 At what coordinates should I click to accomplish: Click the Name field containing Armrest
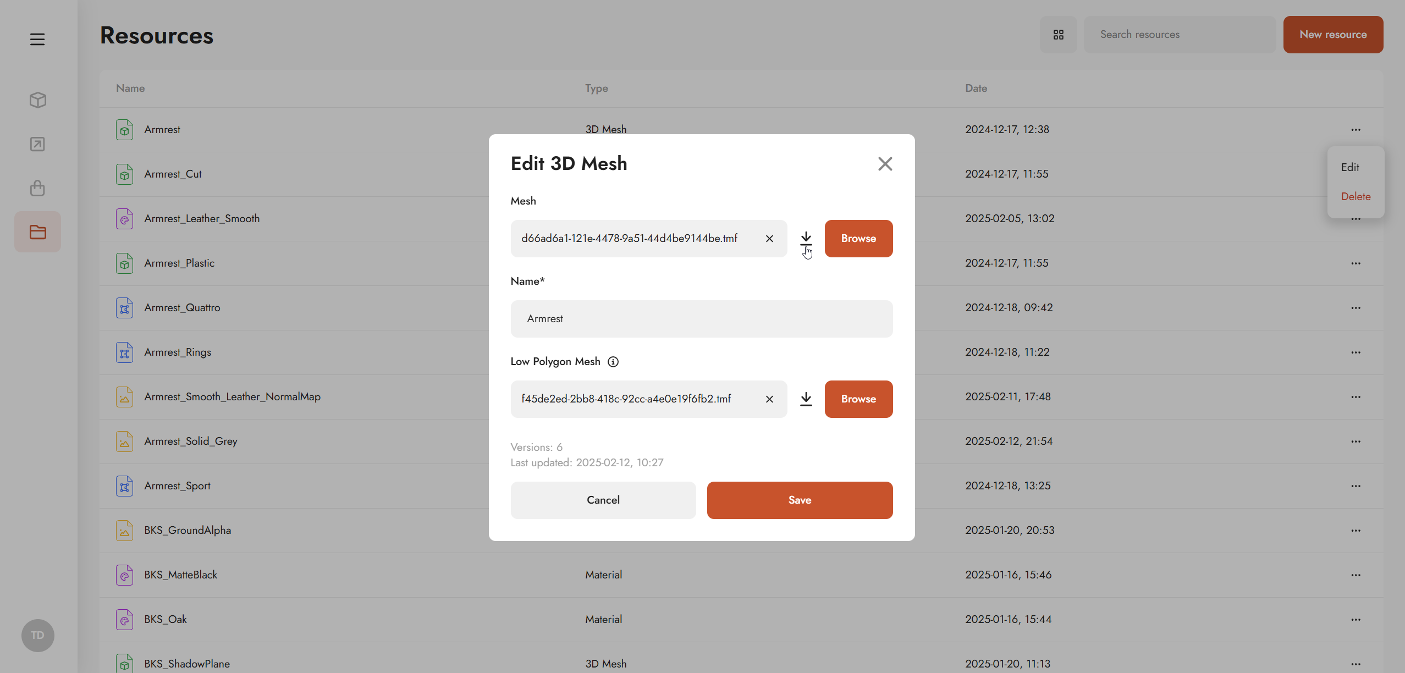tap(701, 318)
